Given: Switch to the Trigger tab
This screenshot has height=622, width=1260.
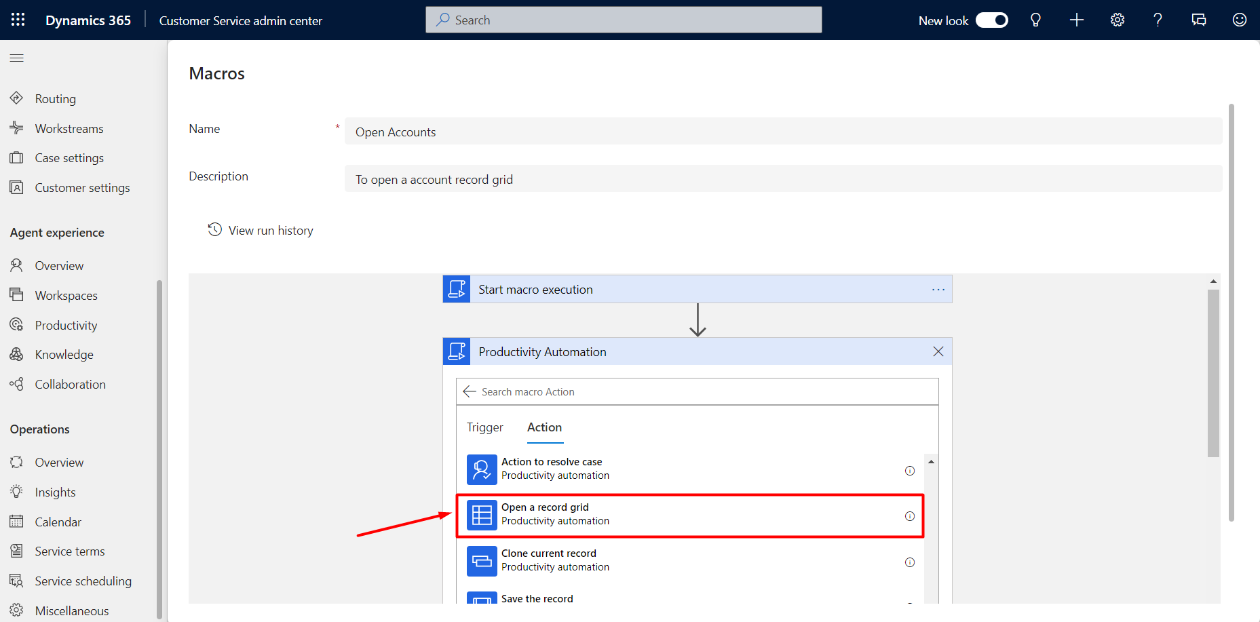Looking at the screenshot, I should tap(484, 427).
